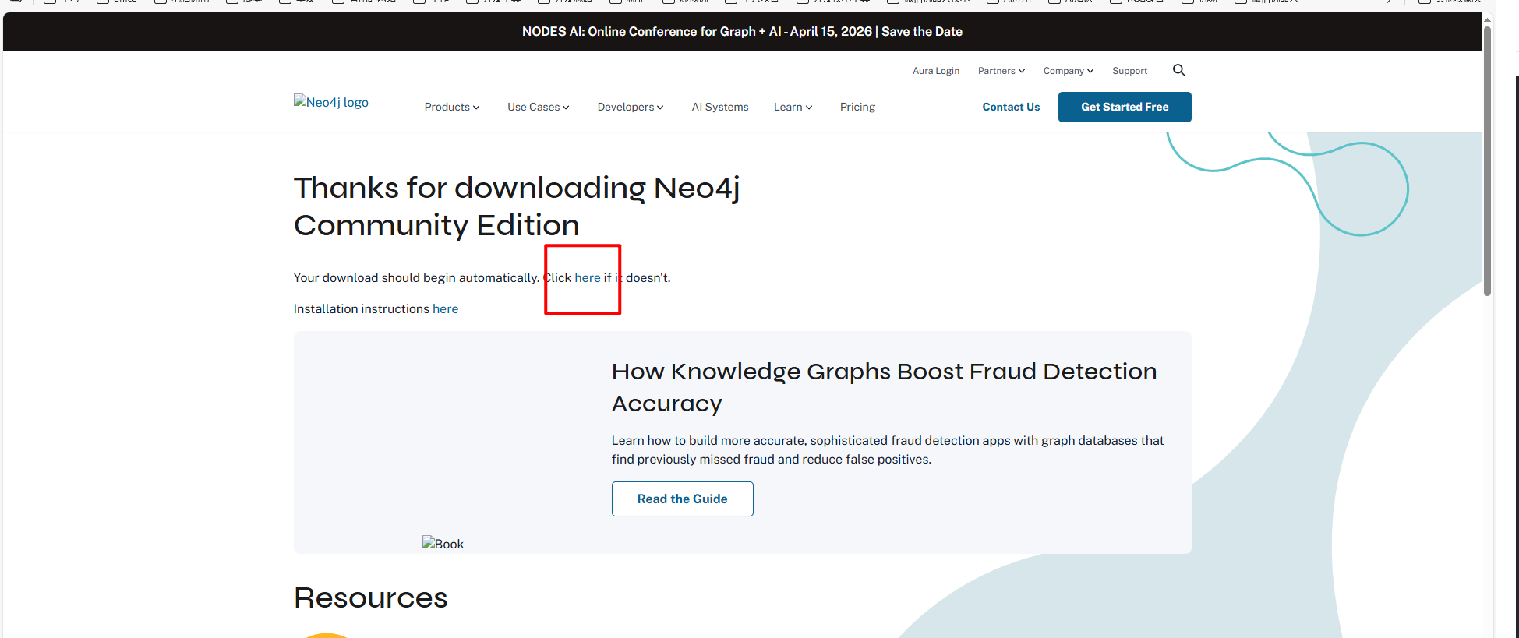Expand the Learn menu
The image size is (1519, 638).
(793, 107)
